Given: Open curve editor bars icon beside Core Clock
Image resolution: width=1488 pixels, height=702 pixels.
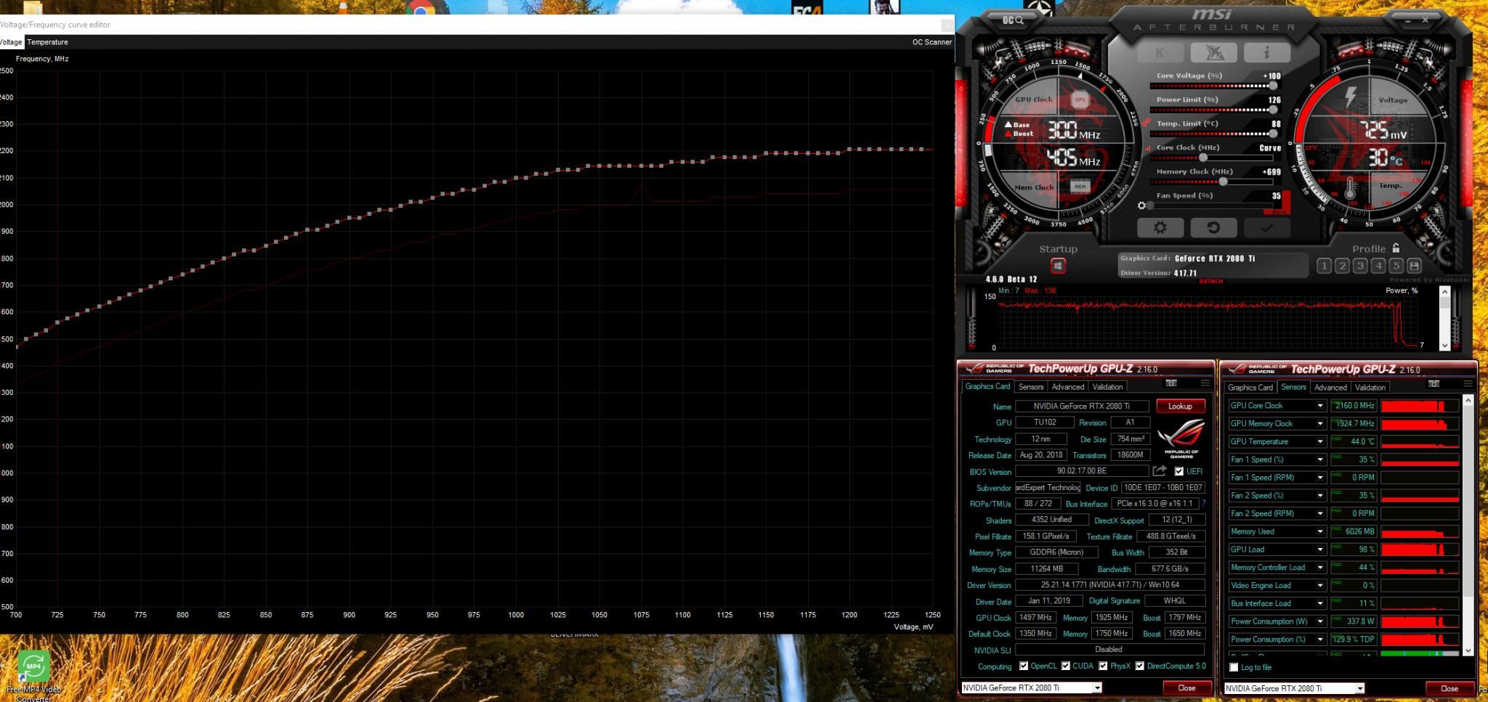Looking at the screenshot, I should (1148, 148).
